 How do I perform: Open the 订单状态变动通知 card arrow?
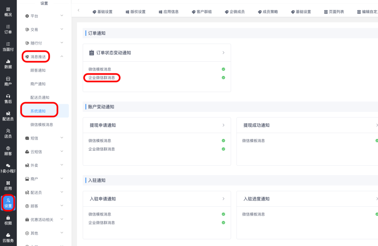point(223,53)
